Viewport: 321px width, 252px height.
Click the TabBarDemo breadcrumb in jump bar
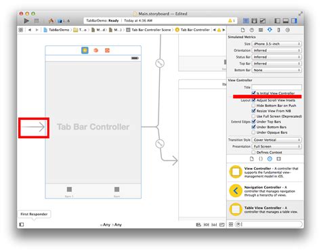(x=56, y=30)
